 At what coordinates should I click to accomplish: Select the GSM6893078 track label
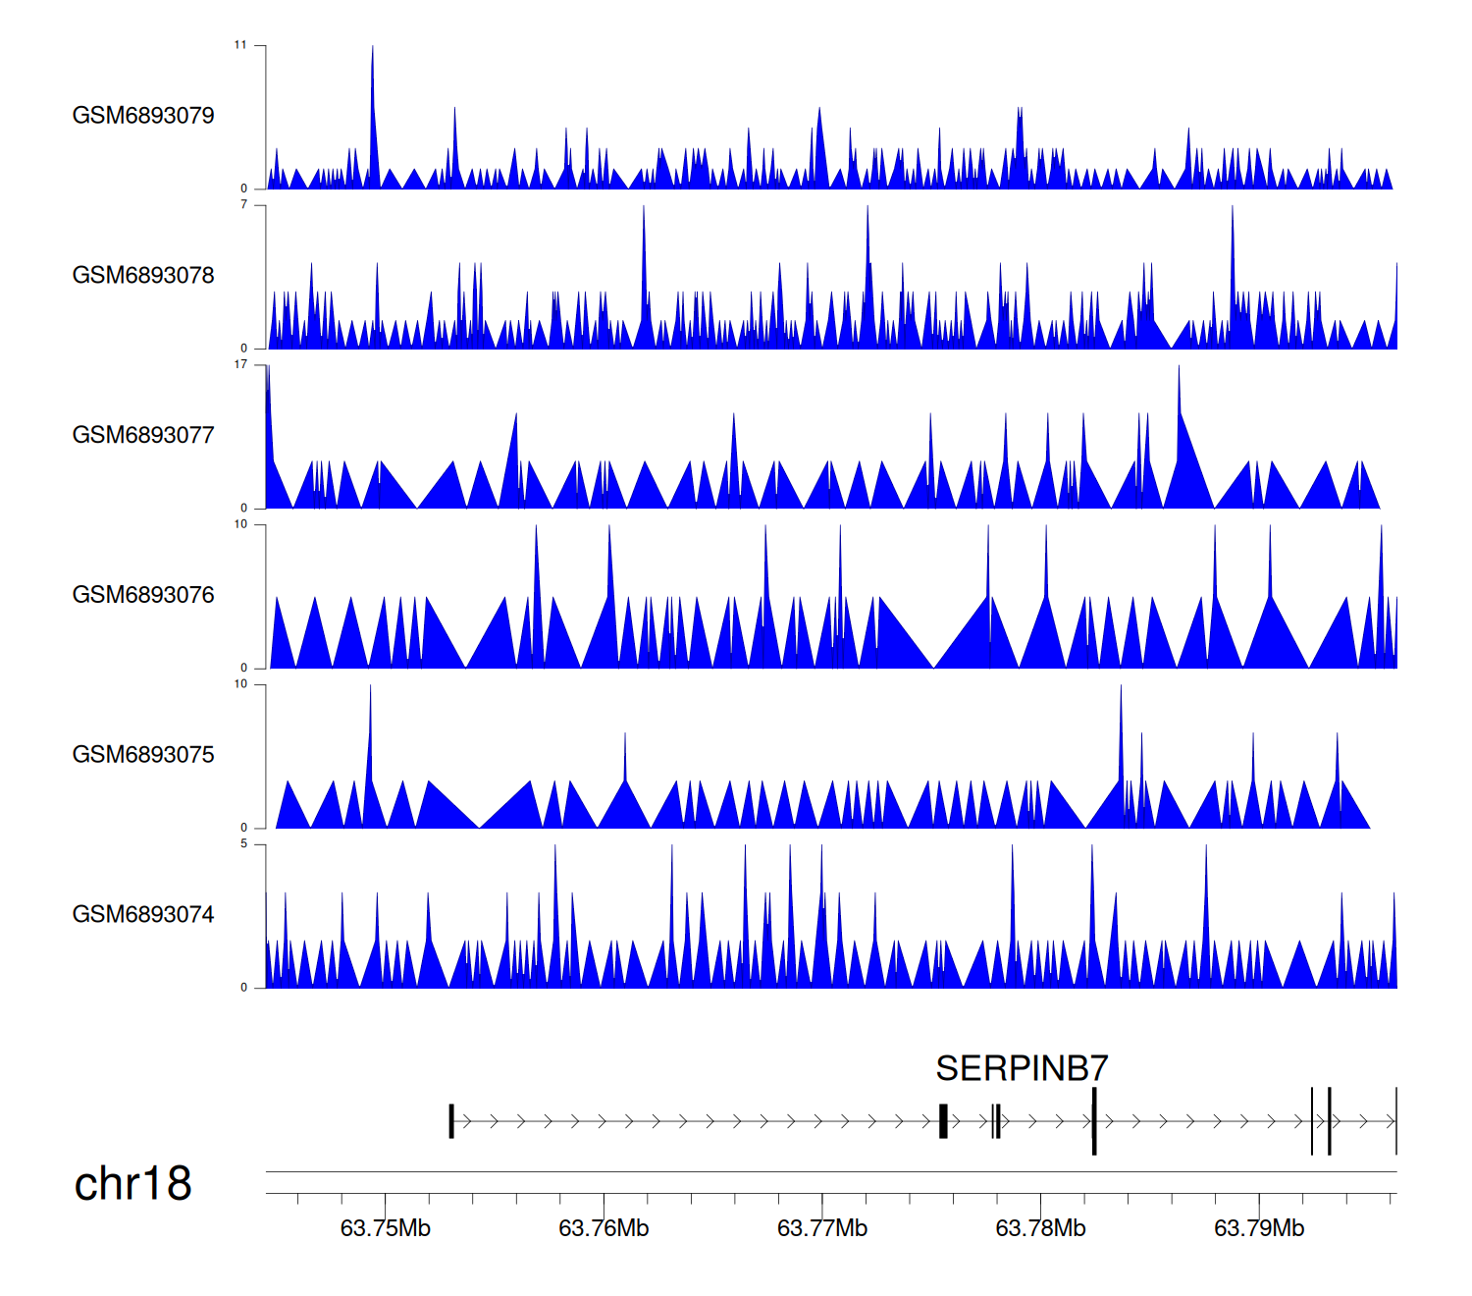[143, 276]
